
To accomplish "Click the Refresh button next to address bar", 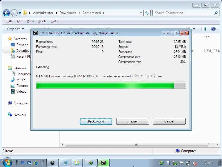I will pos(147,13).
